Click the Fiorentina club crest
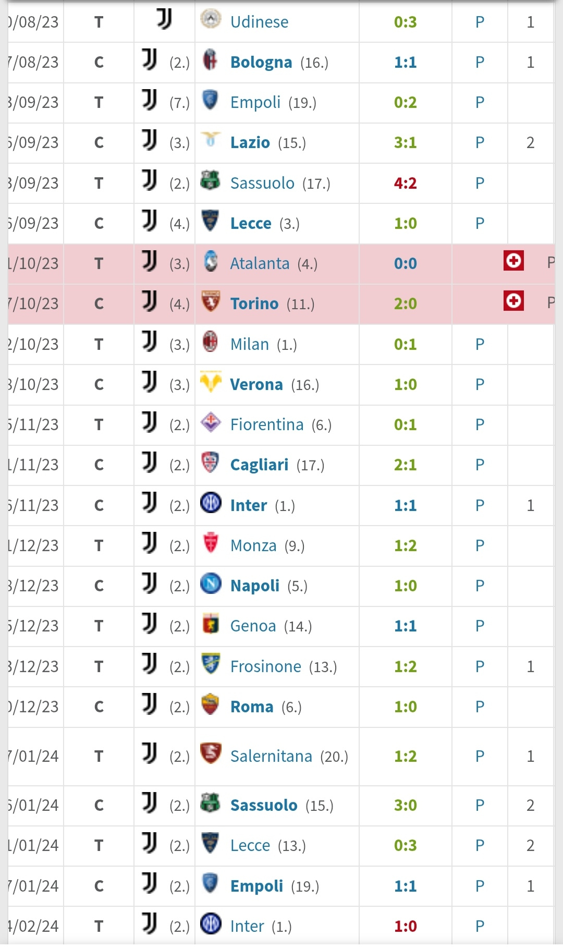 point(211,422)
